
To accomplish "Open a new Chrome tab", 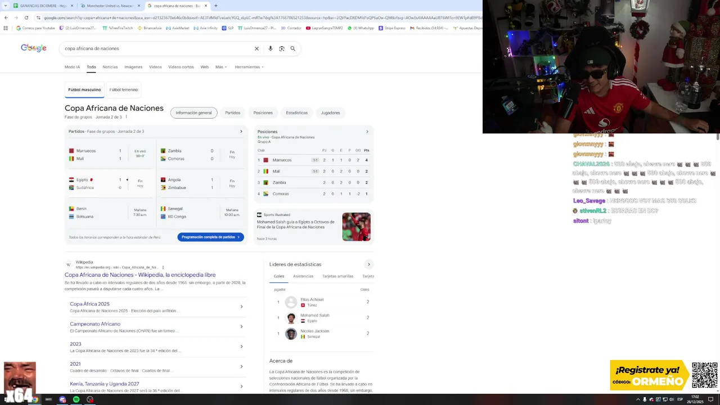I will click(x=216, y=6).
